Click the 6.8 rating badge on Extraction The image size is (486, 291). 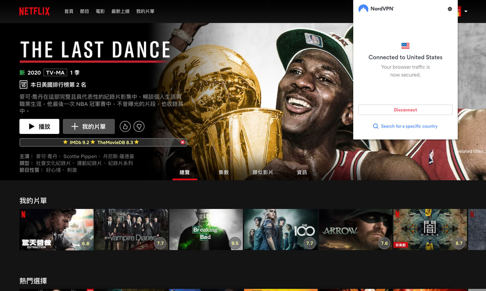[x=85, y=243]
